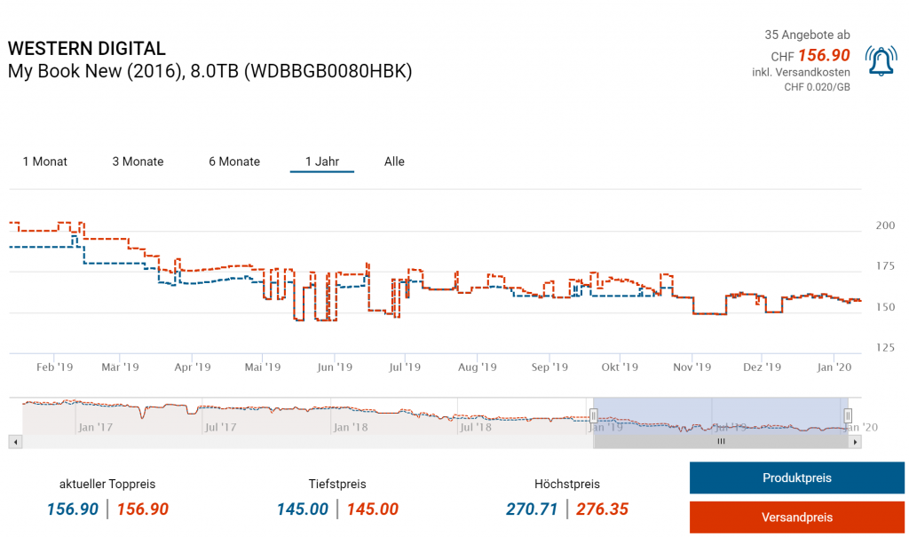Switch to the 3 Monate range

tap(138, 162)
